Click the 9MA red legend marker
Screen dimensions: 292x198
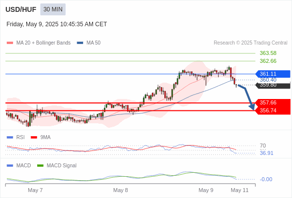click(x=34, y=138)
